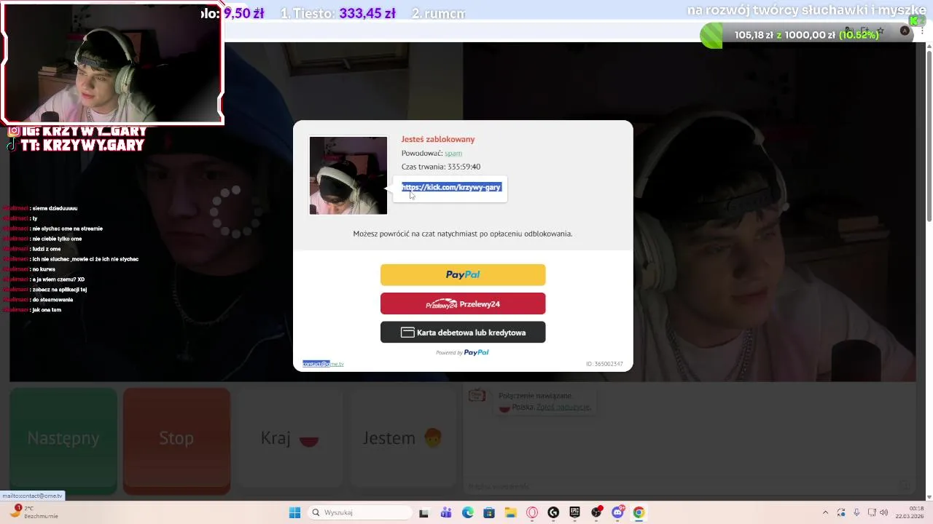Click the Wyszukaj taskbar search box
This screenshot has width=933, height=524.
[360, 512]
